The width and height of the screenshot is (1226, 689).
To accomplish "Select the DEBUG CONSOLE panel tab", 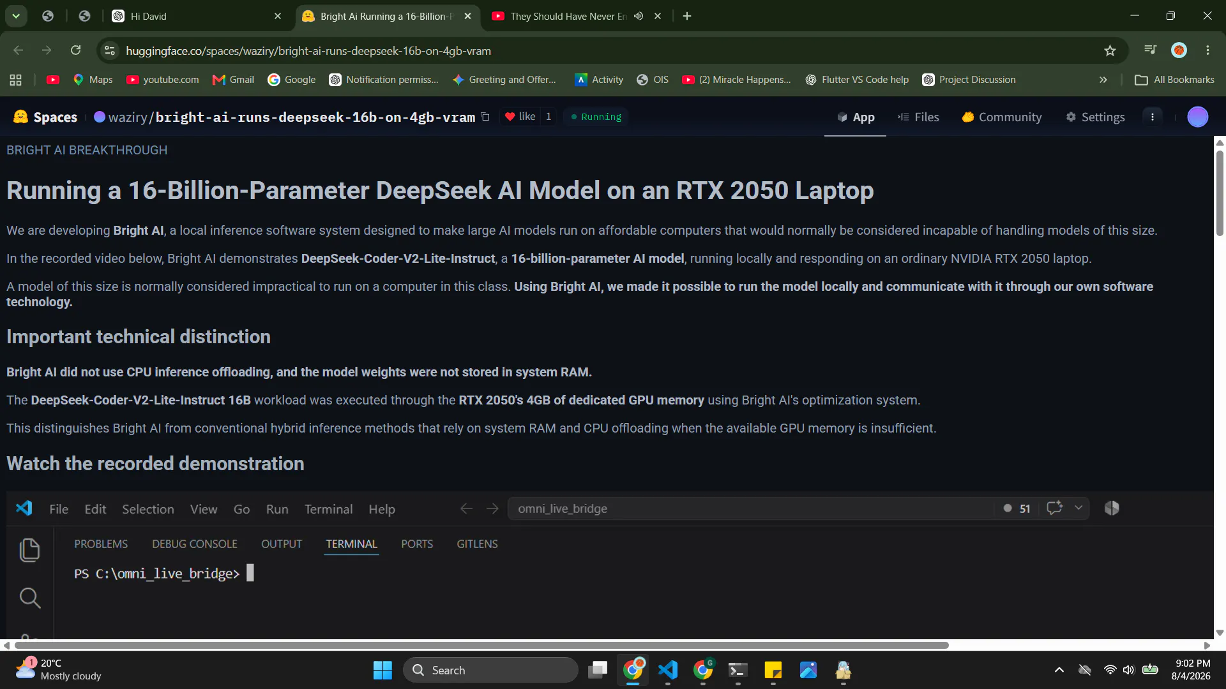I will [195, 544].
